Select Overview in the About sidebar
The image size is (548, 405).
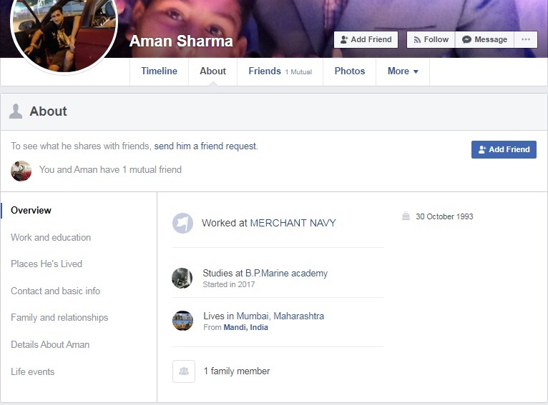pos(31,210)
